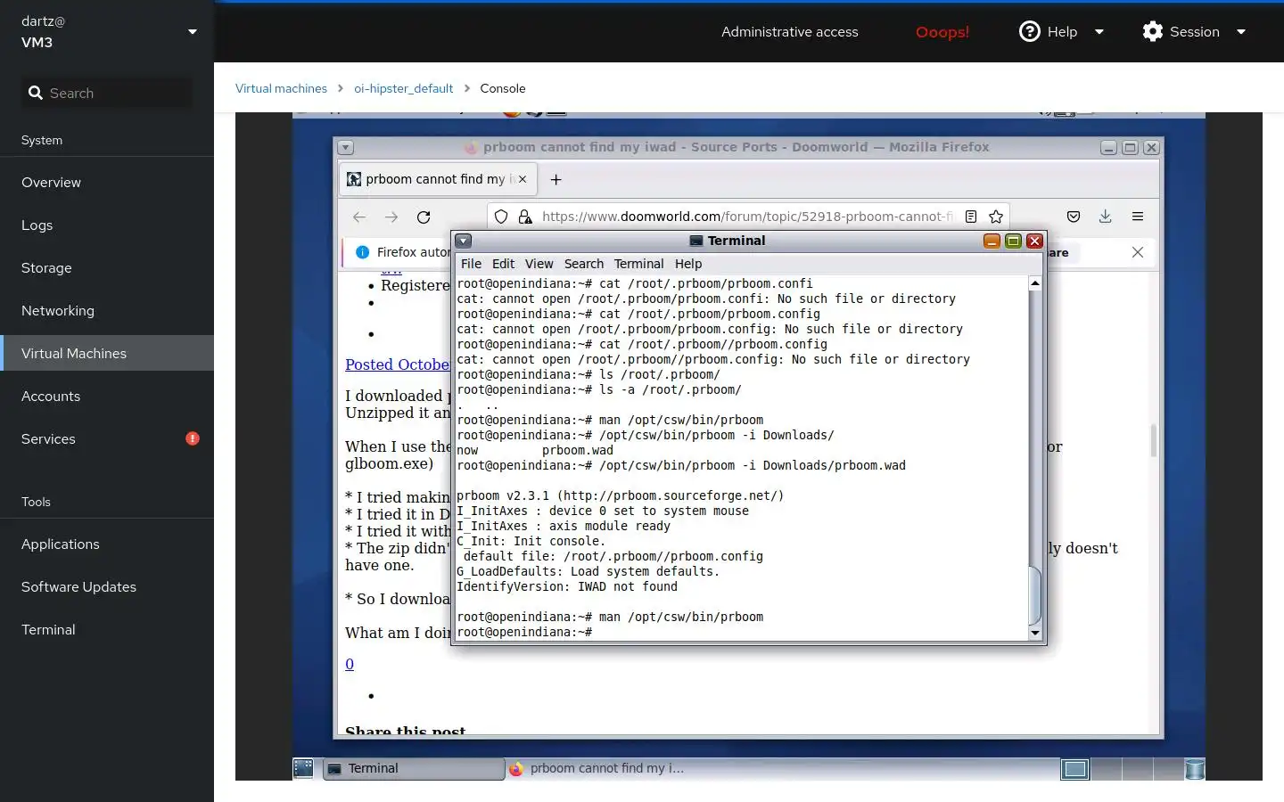The height and width of the screenshot is (802, 1284).
Task: Open Terminal File menu
Action: pos(471,264)
